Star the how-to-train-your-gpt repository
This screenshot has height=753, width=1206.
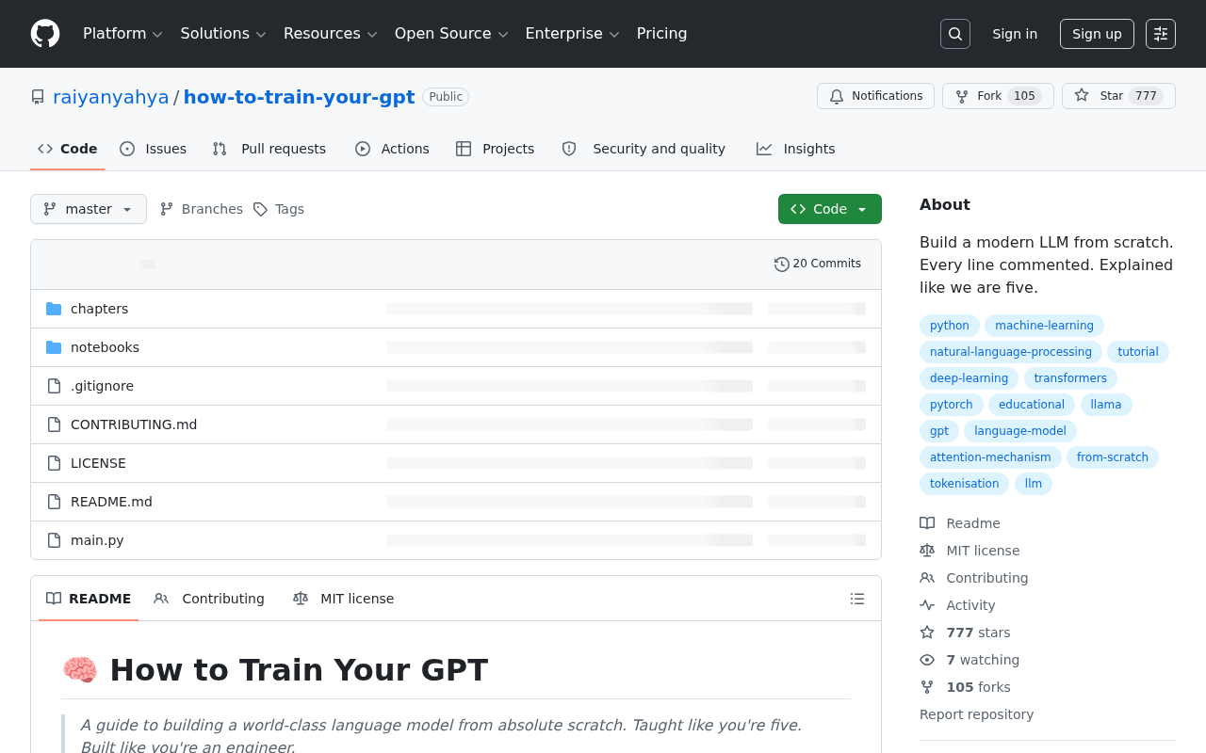coord(1118,96)
